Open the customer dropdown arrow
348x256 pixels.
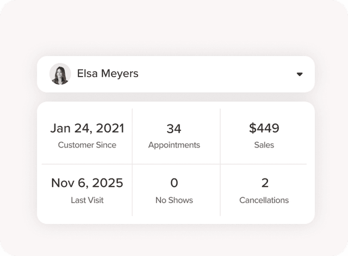point(300,74)
